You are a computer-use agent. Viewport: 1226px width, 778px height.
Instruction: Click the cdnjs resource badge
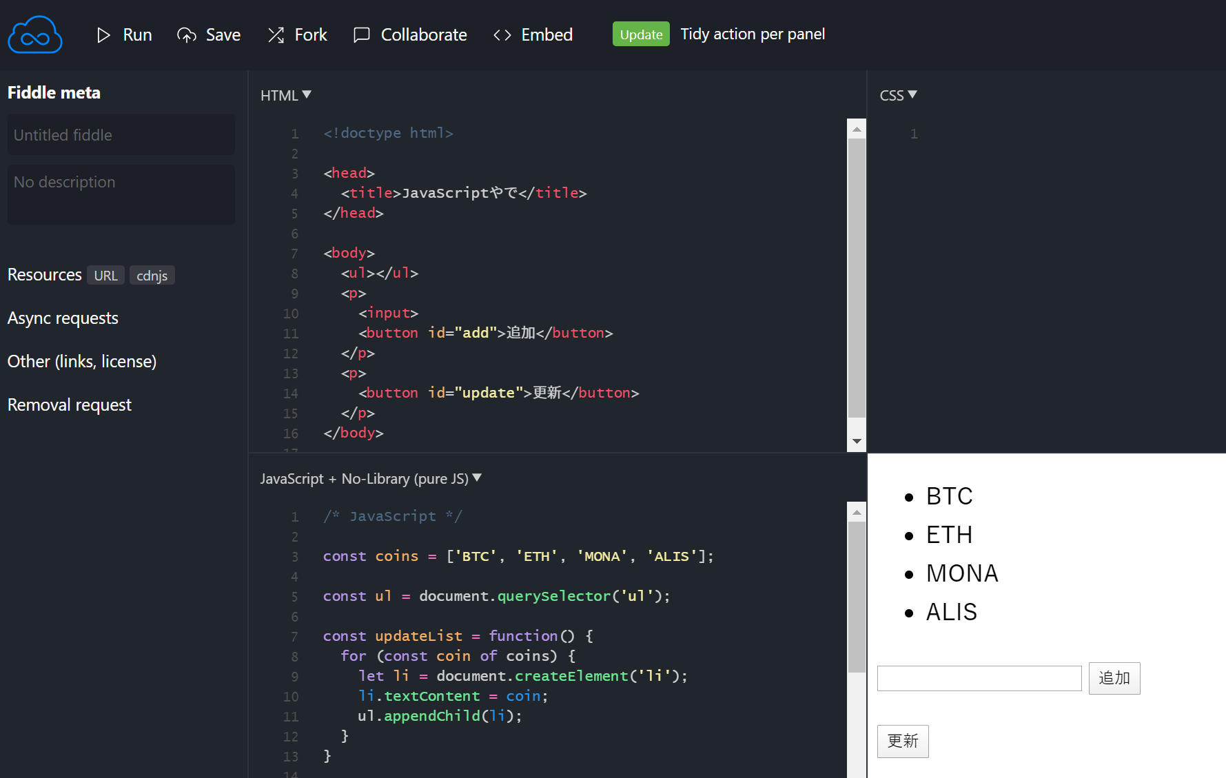point(152,276)
